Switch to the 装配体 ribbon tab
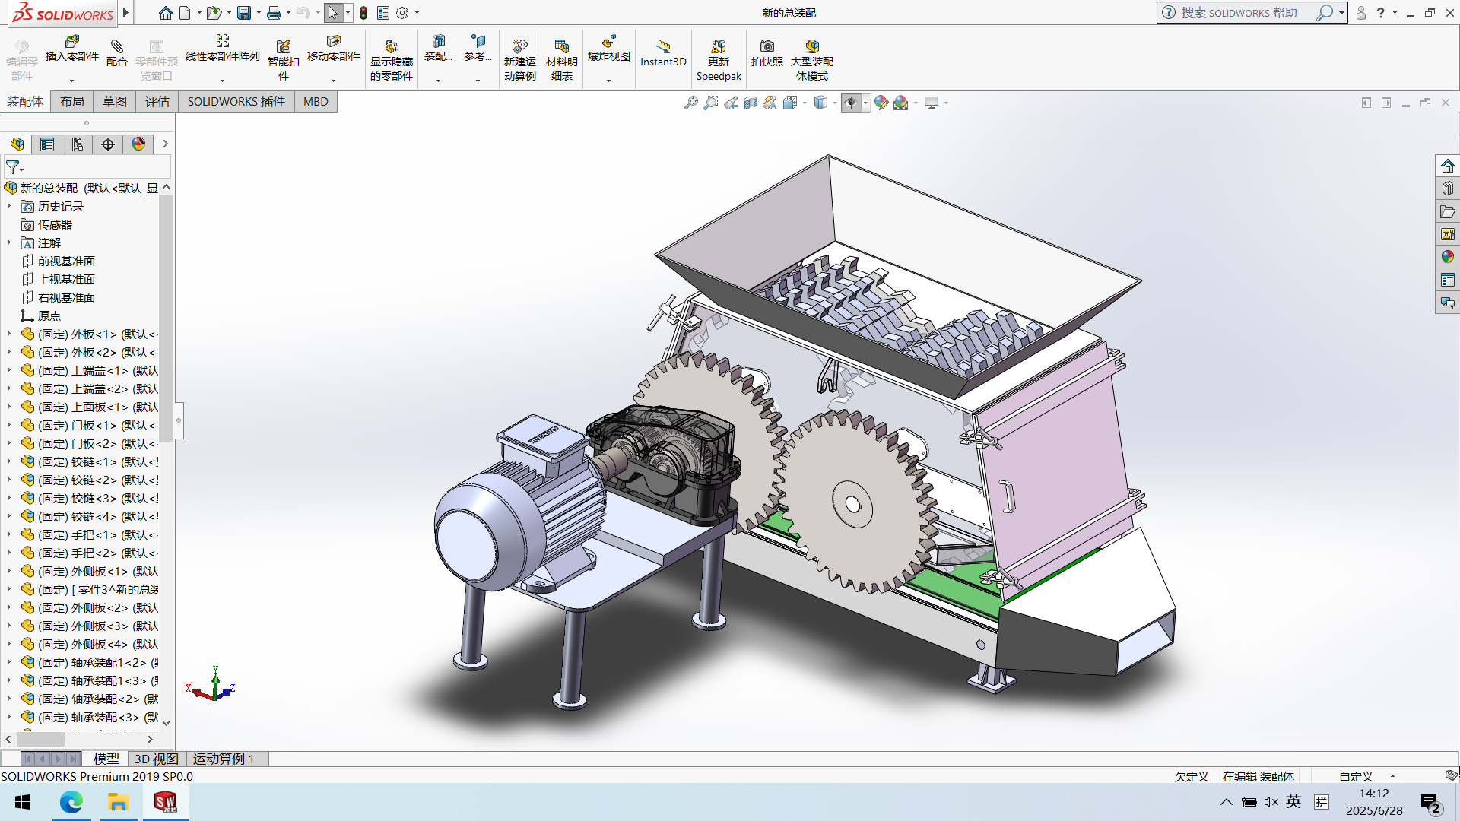Viewport: 1460px width, 821px height. point(25,102)
